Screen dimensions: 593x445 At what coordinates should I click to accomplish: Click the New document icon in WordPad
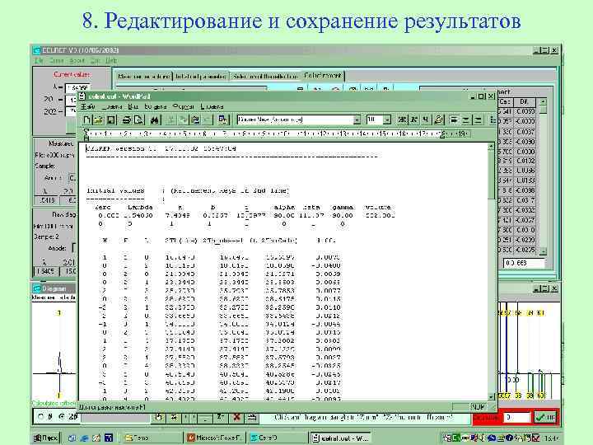(87, 120)
